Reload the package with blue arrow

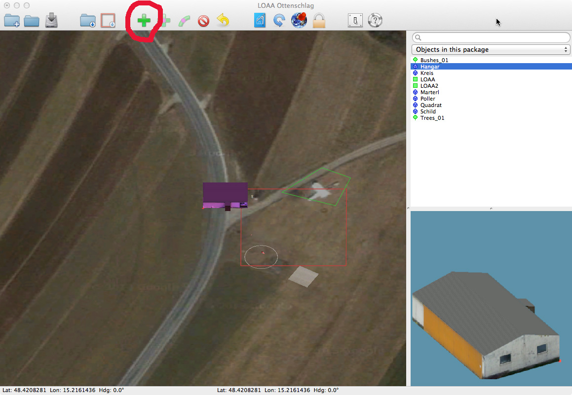[x=279, y=21]
